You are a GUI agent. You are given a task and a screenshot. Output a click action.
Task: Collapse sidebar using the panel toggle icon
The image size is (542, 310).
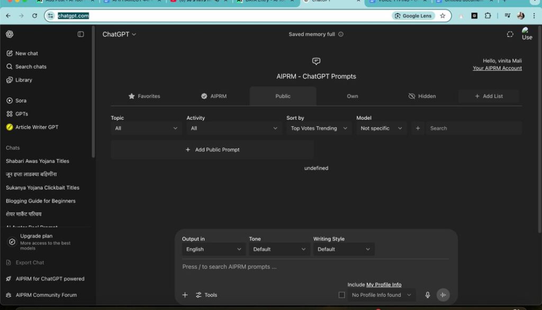click(x=80, y=34)
